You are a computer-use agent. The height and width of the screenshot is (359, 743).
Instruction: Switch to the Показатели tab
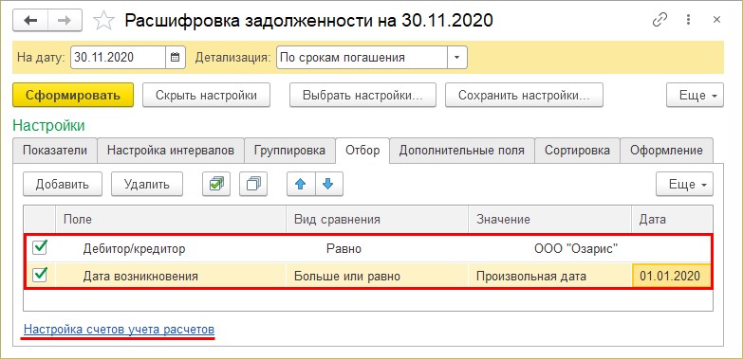(55, 151)
